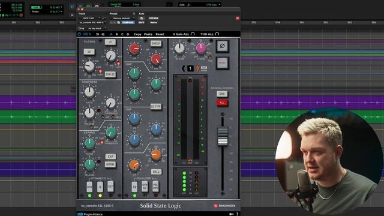Open the factory default preset dropdown
The image size is (384, 216).
coord(122,19)
